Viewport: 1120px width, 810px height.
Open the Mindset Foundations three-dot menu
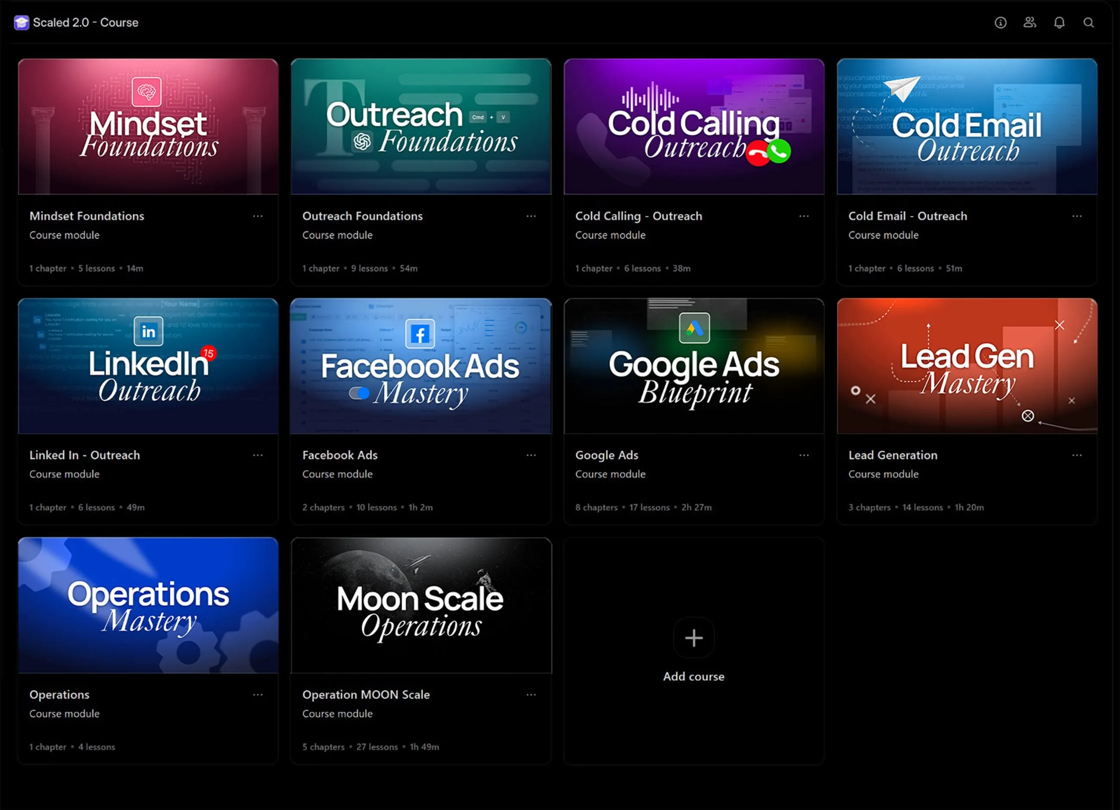coord(258,216)
